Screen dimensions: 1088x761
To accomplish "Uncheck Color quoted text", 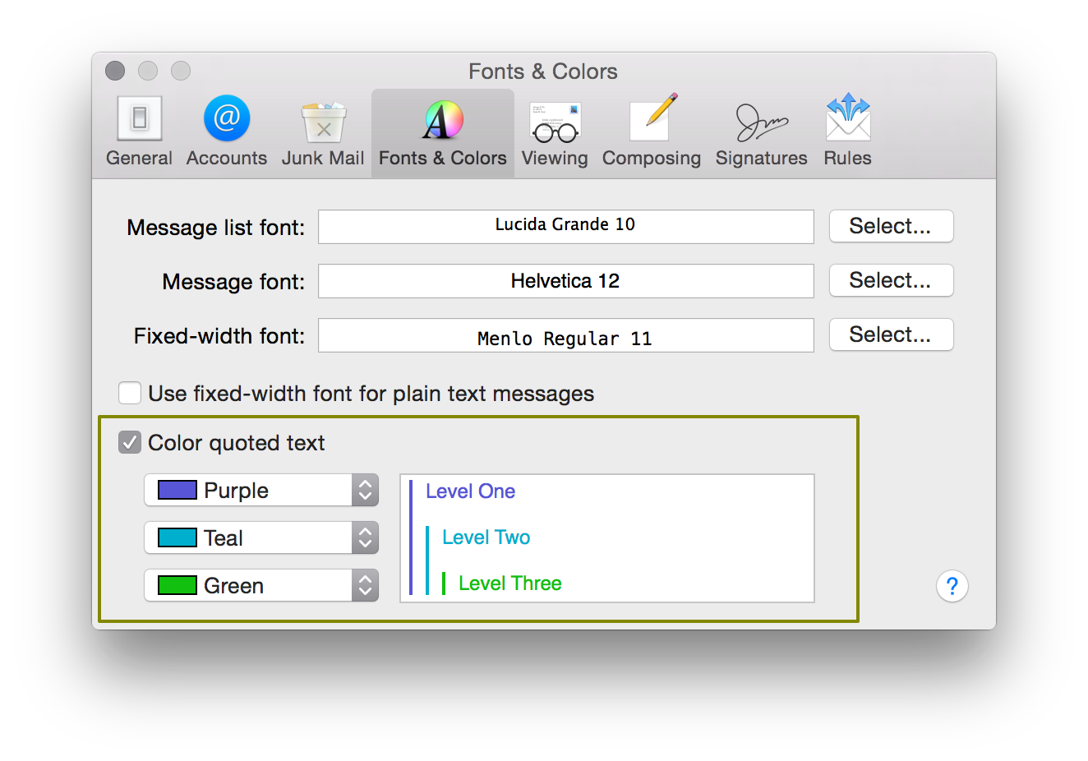I will [130, 442].
